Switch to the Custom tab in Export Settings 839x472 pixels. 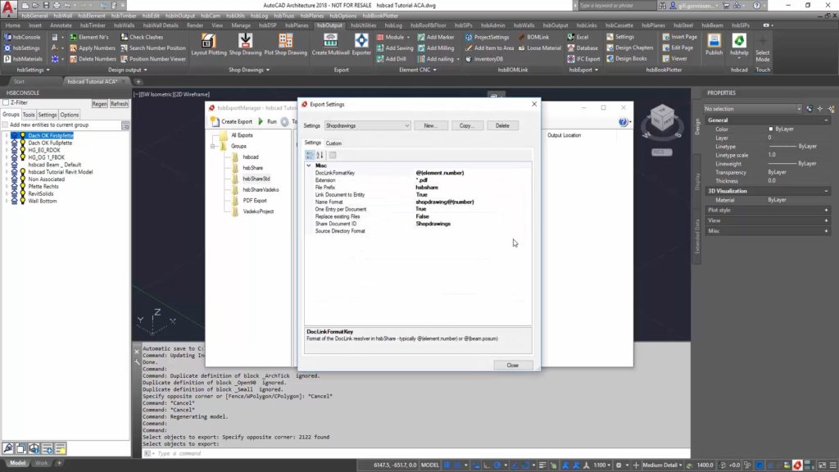tap(333, 143)
